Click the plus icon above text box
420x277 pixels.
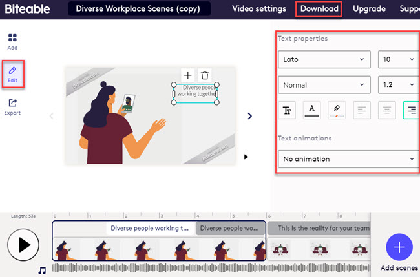tap(188, 75)
